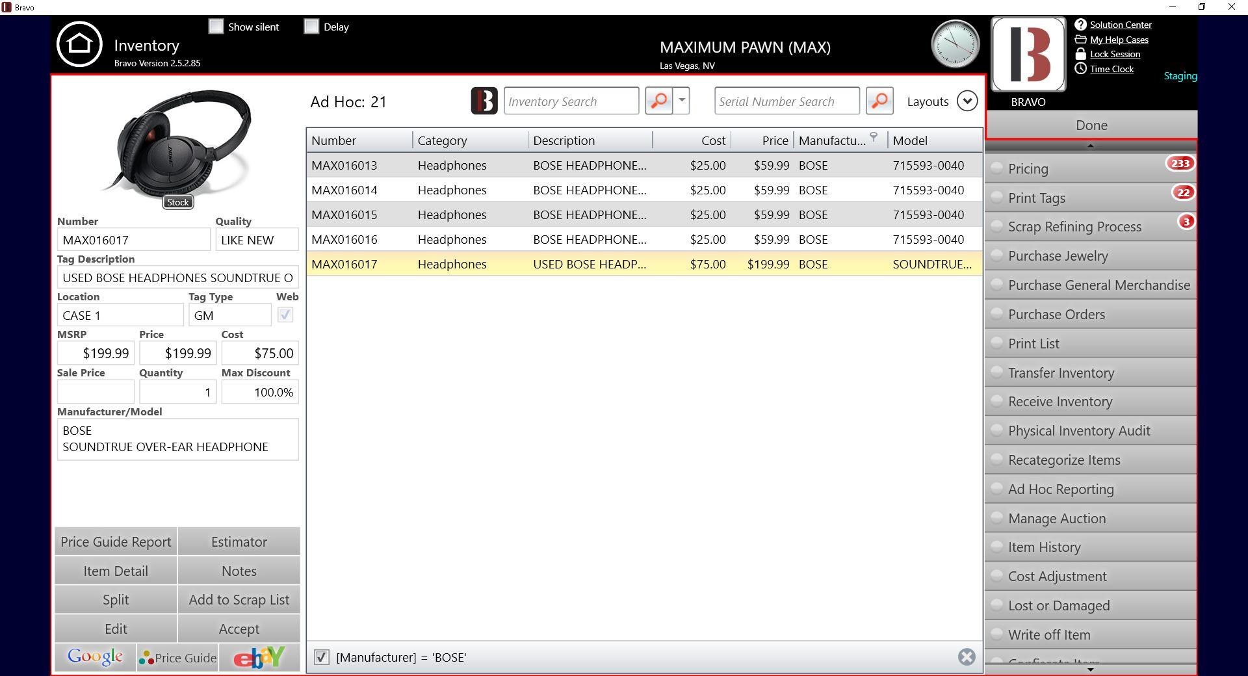Click the large BRAVO user logo
Viewport: 1248px width, 676px height.
(x=1028, y=55)
